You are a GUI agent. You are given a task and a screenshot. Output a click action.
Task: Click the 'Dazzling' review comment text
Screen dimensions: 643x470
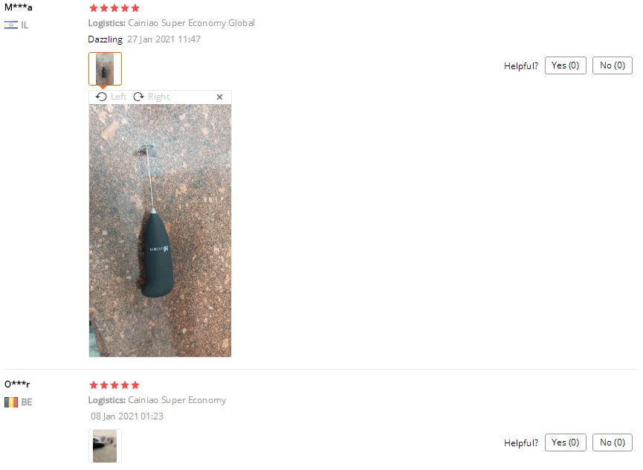[x=105, y=39]
